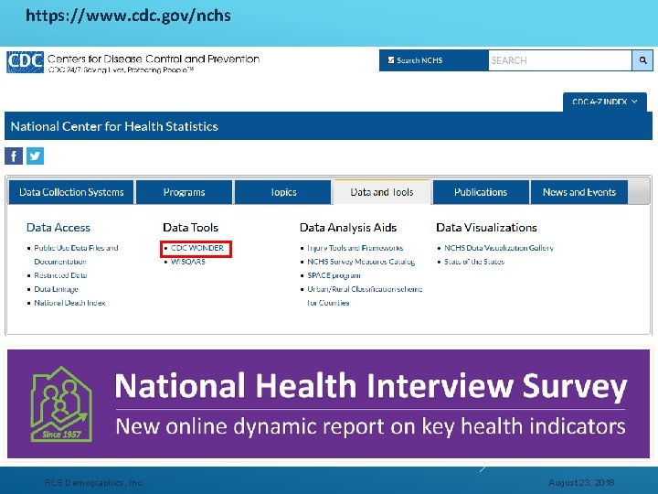658x494 pixels.
Task: Open the Twitter share icon
Action: 35,156
